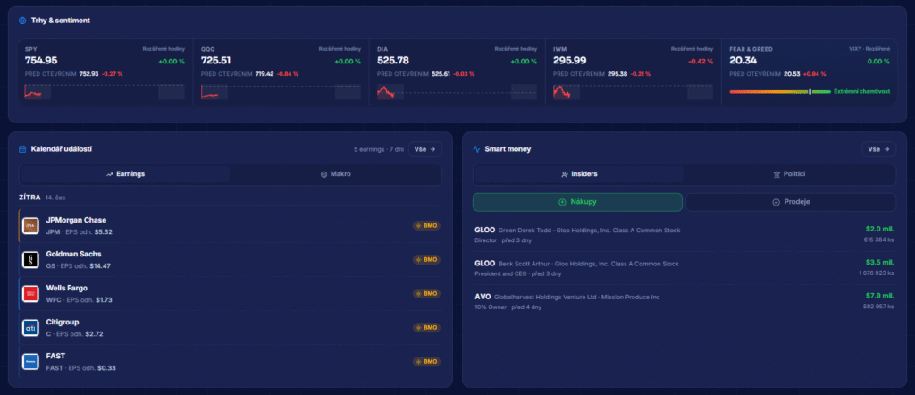Open GLOO purchase by Green Derek Todd
The width and height of the screenshot is (915, 395).
click(x=684, y=234)
